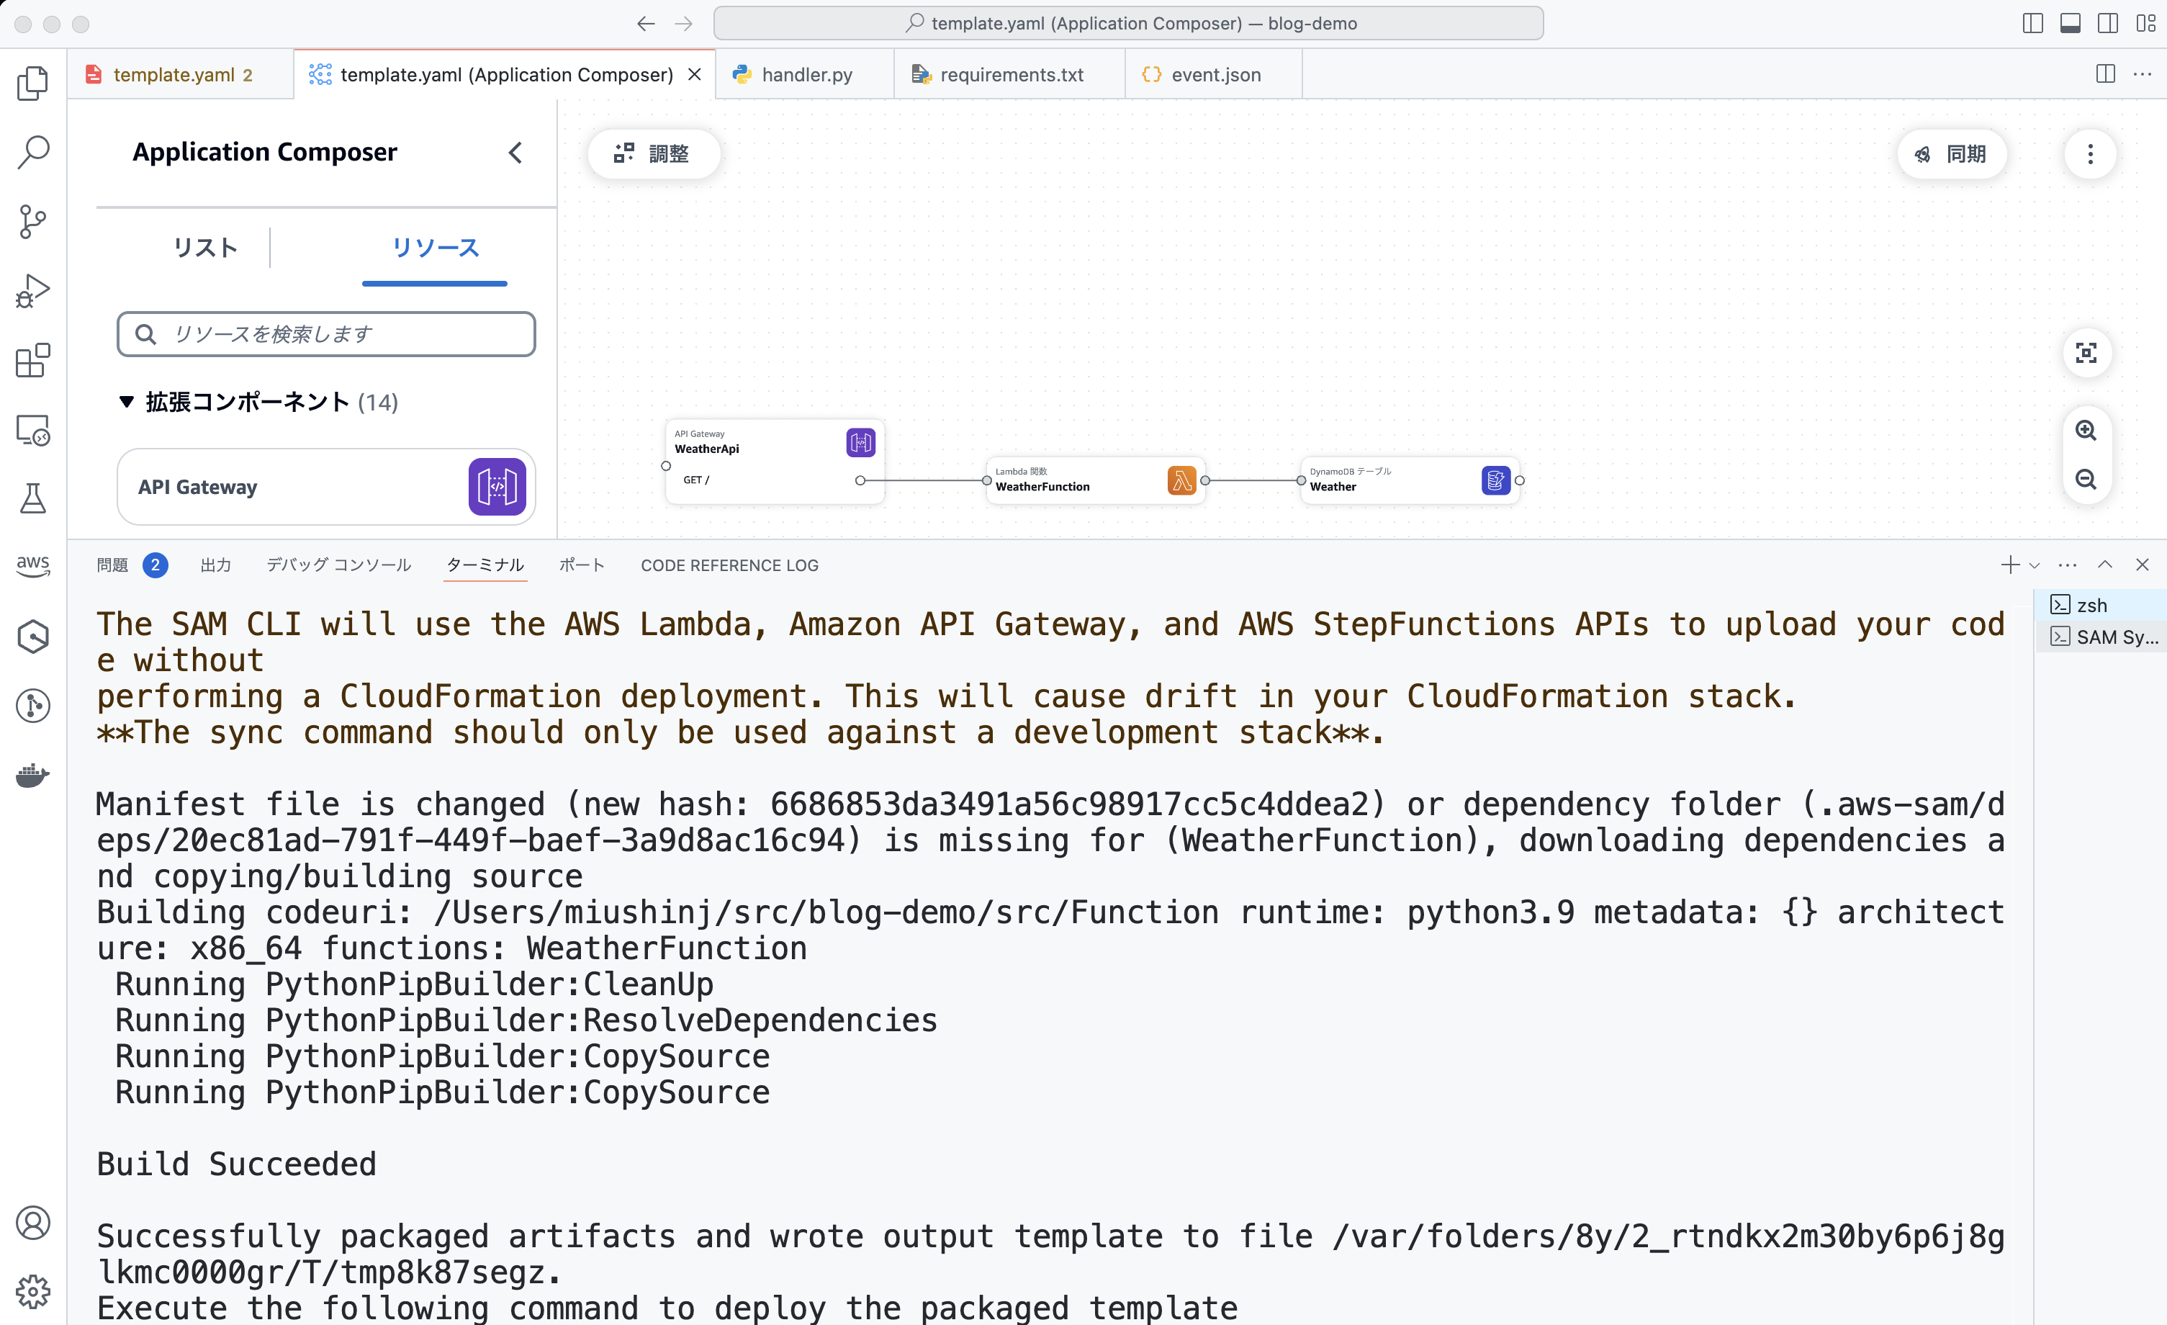Click the 同期 sync button

pos(1952,154)
